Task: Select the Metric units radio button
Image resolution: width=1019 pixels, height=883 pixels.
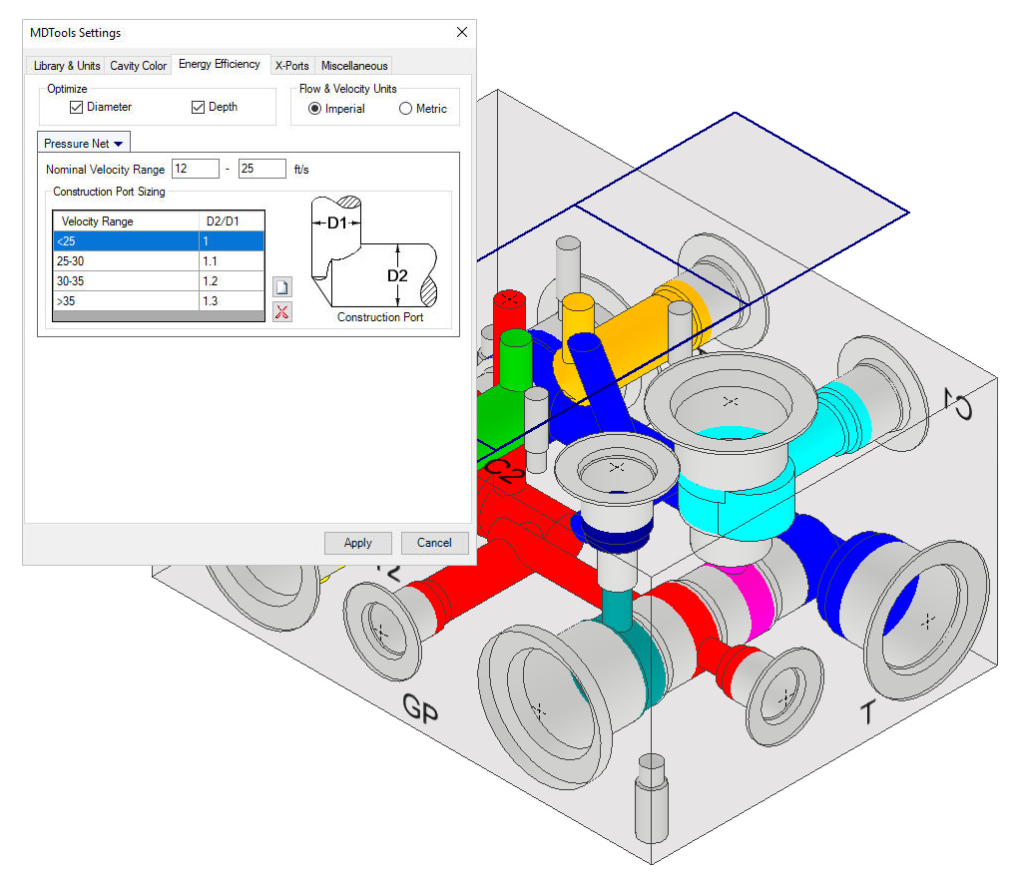Action: coord(405,109)
